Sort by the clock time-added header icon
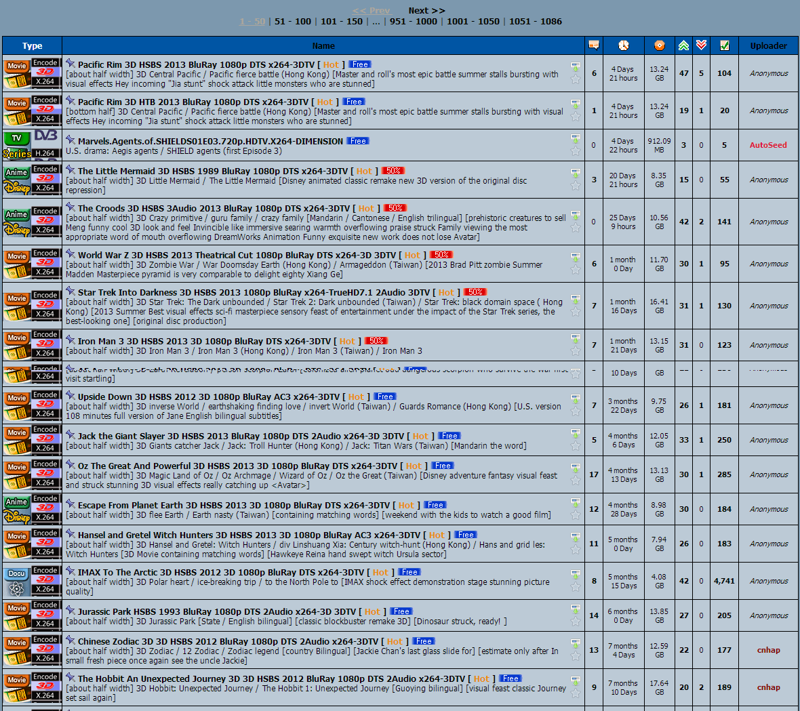The image size is (800, 711). [624, 45]
